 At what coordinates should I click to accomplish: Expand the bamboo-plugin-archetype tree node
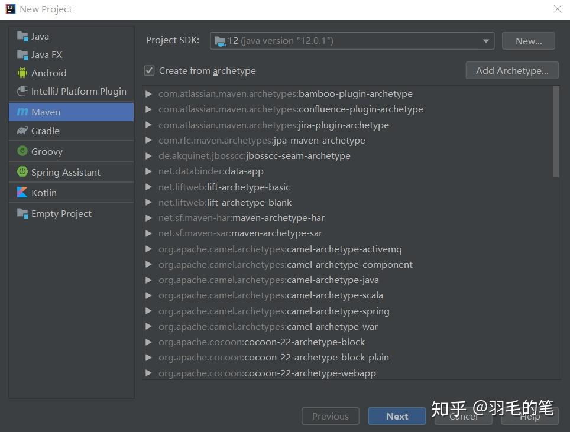[149, 94]
